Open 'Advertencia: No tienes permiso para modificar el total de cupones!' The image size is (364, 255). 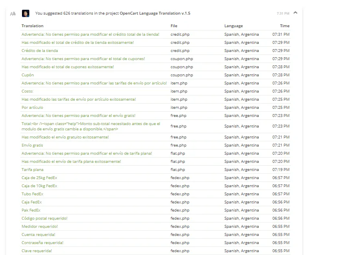click(83, 58)
